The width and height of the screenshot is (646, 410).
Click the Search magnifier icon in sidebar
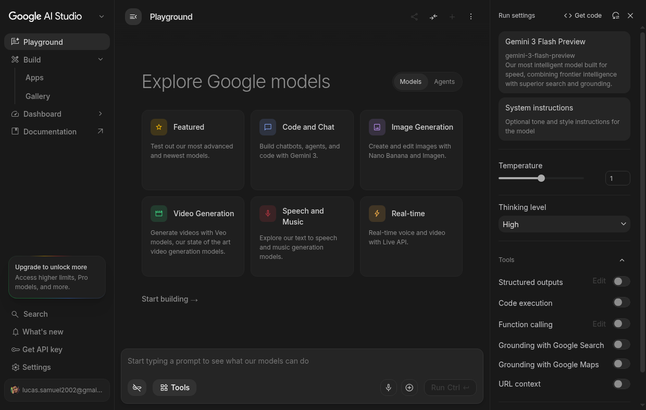tap(15, 314)
